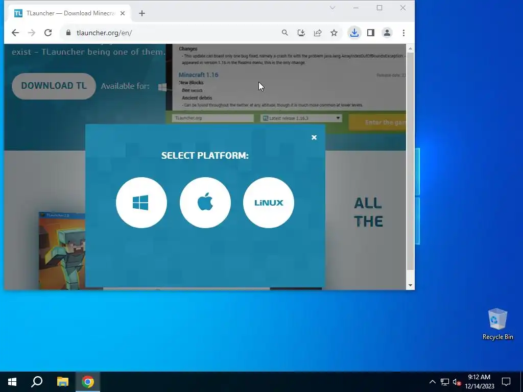The image size is (523, 392).
Task: Reload the TLauncher page
Action: (x=48, y=33)
